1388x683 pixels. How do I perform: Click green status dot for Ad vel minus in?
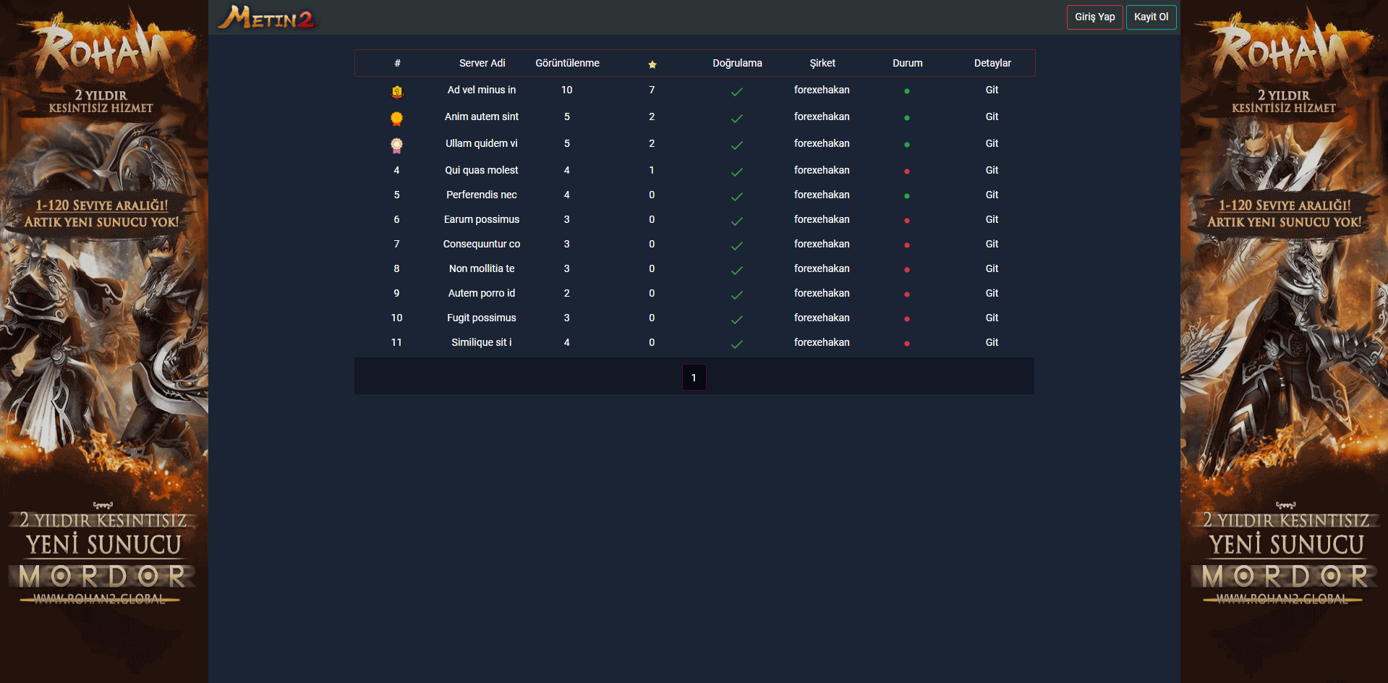tap(907, 91)
